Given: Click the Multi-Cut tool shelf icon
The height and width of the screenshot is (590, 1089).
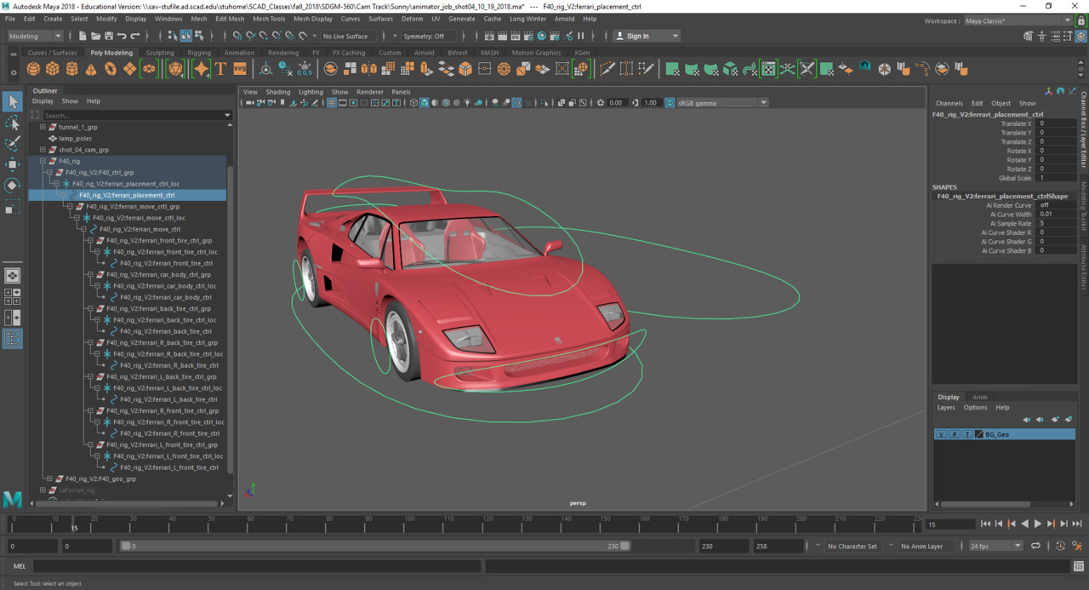Looking at the screenshot, I should [608, 69].
